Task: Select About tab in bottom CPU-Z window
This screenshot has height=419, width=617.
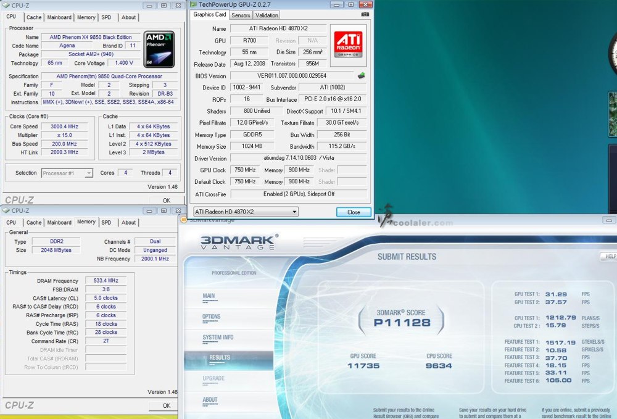Action: [x=129, y=222]
